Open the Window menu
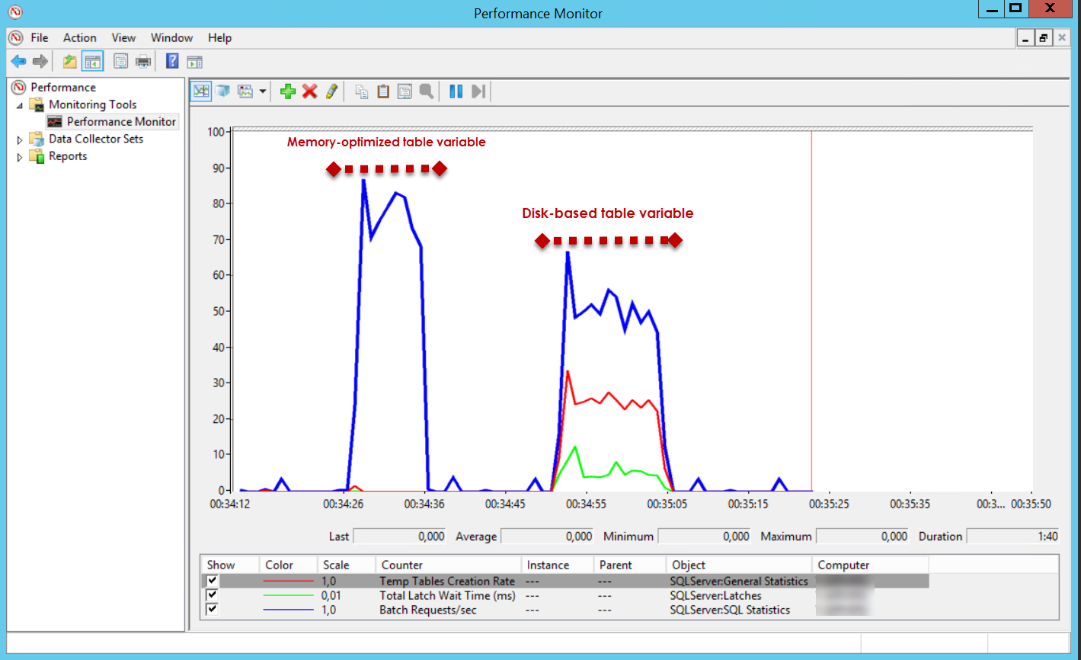Viewport: 1081px width, 660px height. 171,37
